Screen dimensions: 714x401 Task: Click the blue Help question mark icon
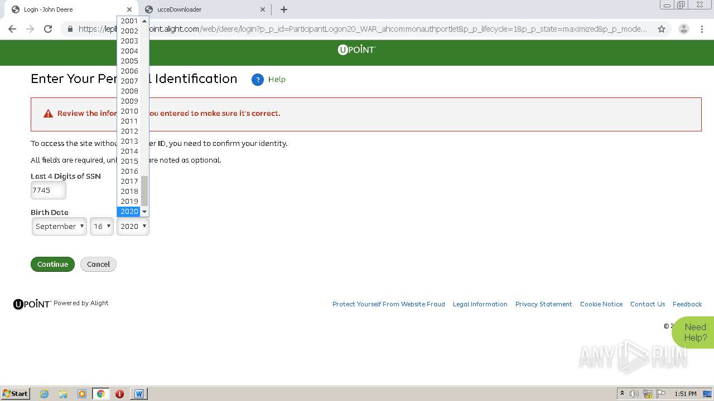pyautogui.click(x=257, y=80)
